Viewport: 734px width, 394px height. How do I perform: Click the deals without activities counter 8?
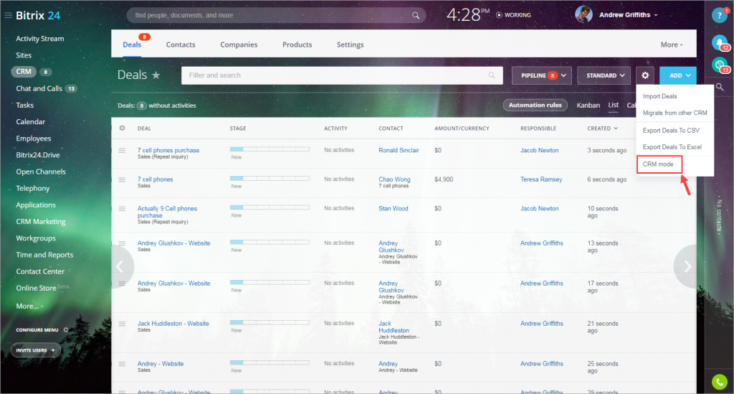point(141,105)
